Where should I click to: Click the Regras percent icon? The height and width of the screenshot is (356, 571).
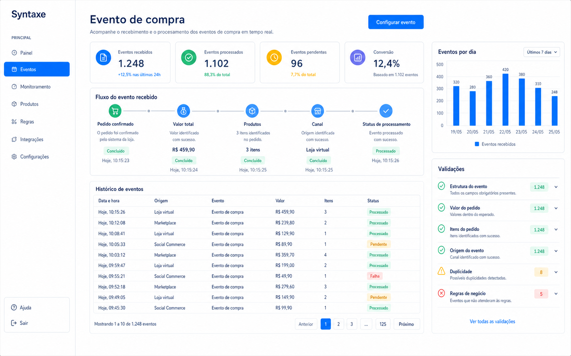pyautogui.click(x=14, y=122)
